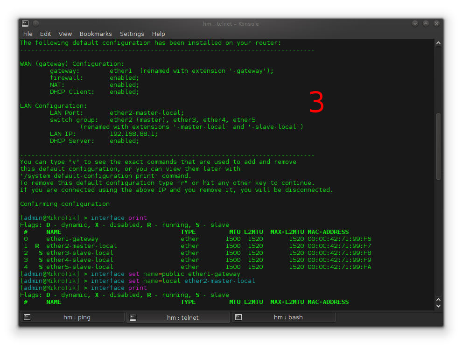Image resolution: width=462 pixels, height=345 pixels.
Task: Click the terminal icon on the telnet tab
Action: (133, 317)
